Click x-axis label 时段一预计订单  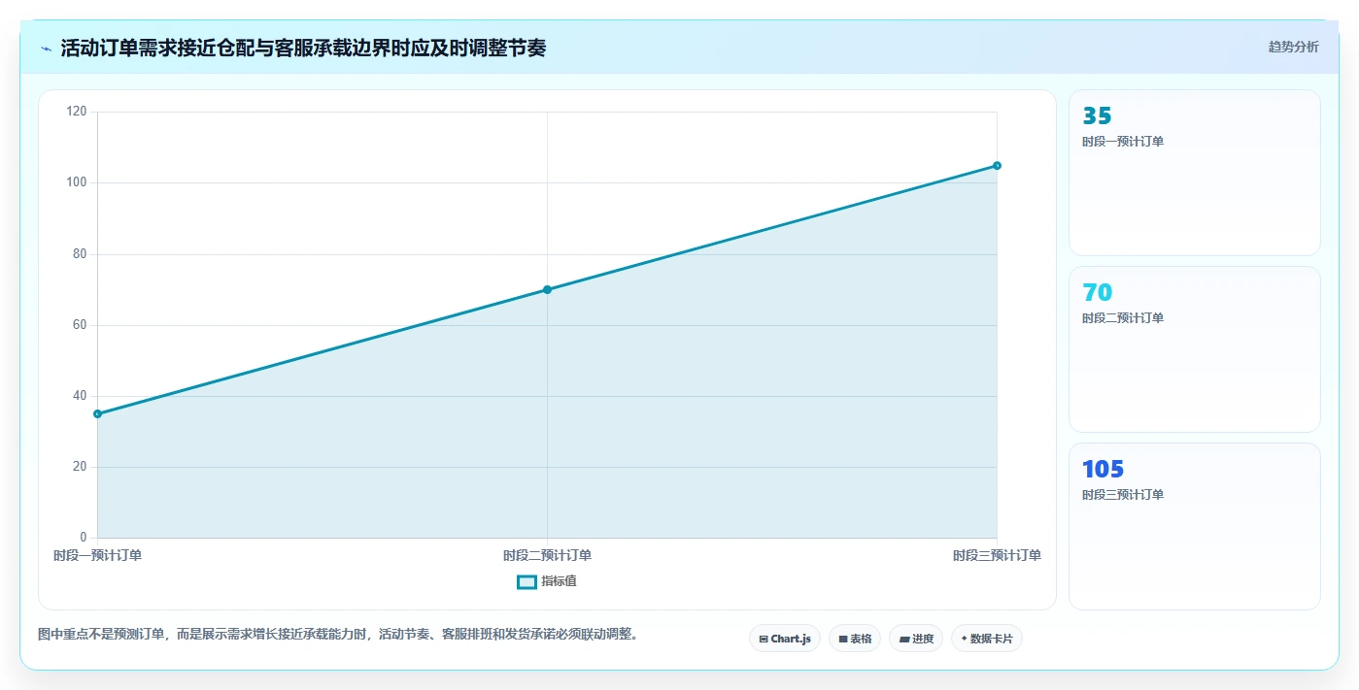coord(97,556)
